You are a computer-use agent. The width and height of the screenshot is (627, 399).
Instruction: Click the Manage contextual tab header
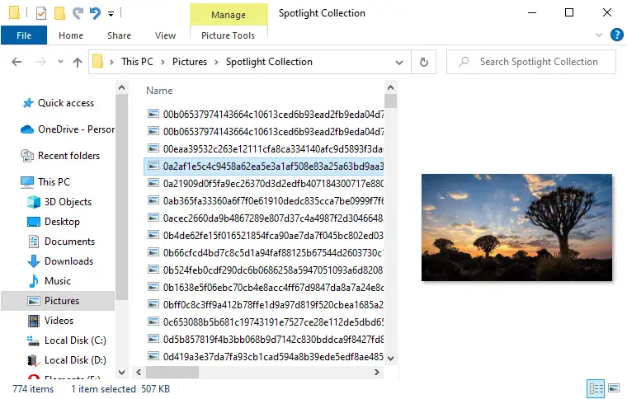click(x=229, y=15)
